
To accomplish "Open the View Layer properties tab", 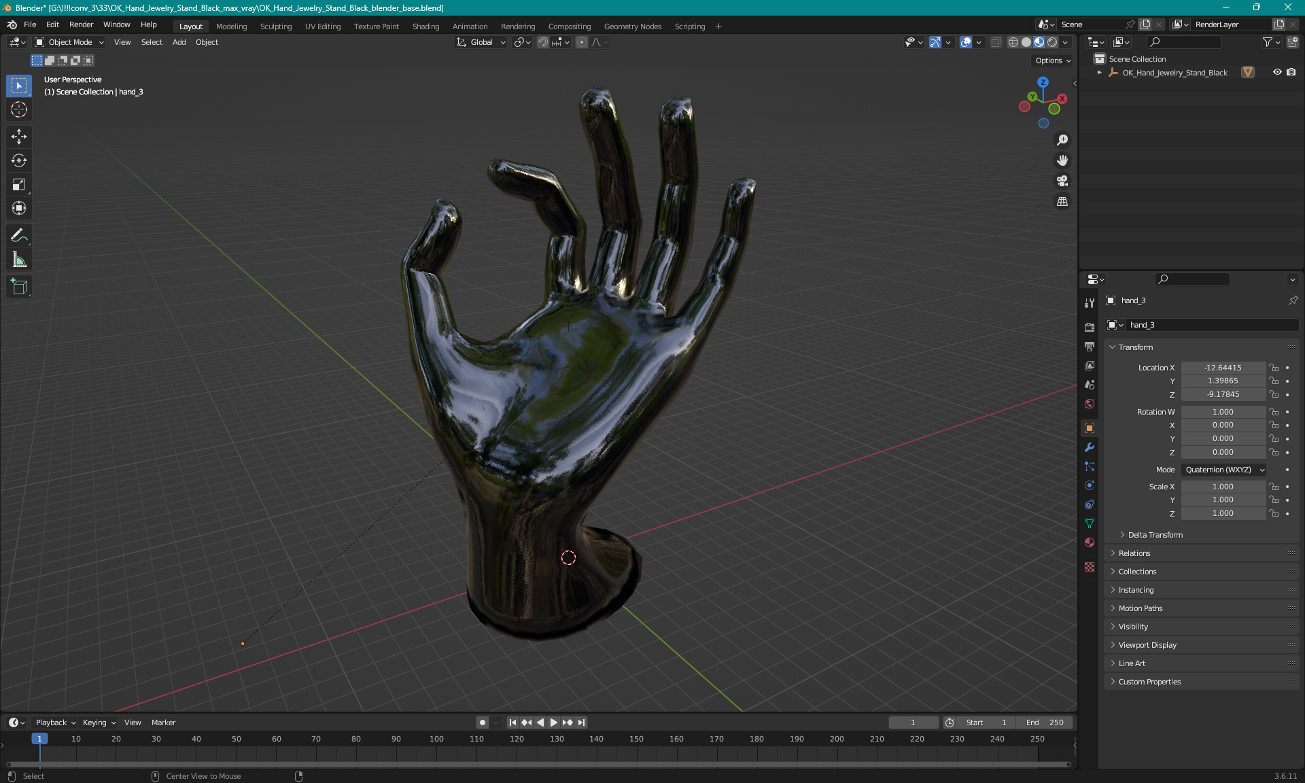I will pyautogui.click(x=1090, y=365).
